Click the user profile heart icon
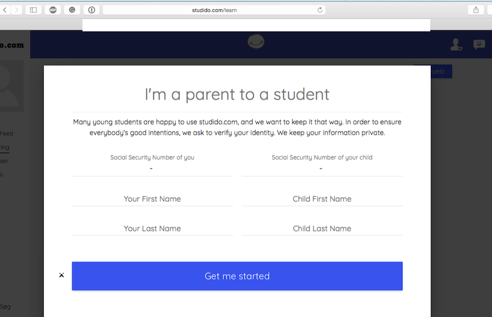Screen dimensions: 492x317 pos(456,44)
